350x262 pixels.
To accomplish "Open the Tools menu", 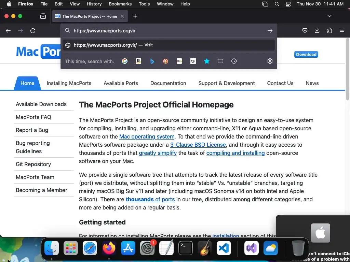I will 144,4.
